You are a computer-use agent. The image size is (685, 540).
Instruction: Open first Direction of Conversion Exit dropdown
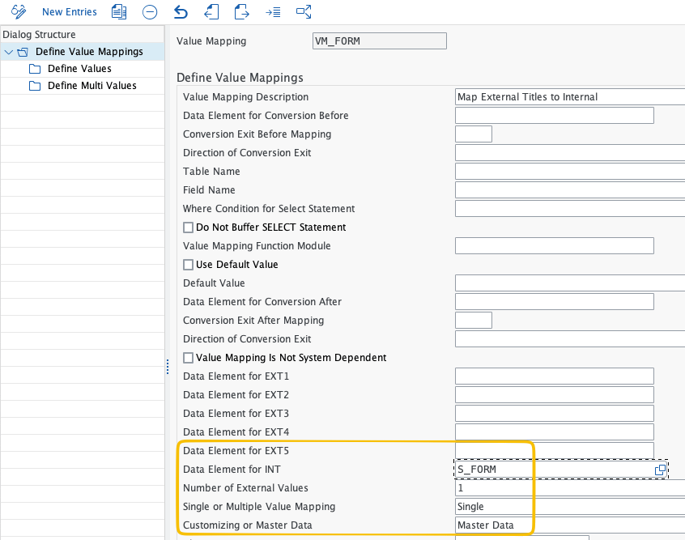570,153
